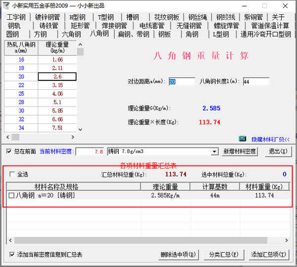Click right arrow of weight table horizontal scrollbar
The image size is (297, 267).
[73, 137]
